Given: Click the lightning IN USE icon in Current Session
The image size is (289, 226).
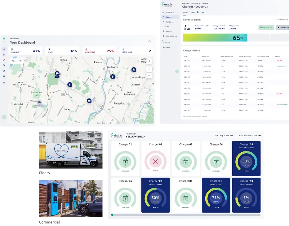Looking at the screenshot, I should pyautogui.click(x=185, y=26).
